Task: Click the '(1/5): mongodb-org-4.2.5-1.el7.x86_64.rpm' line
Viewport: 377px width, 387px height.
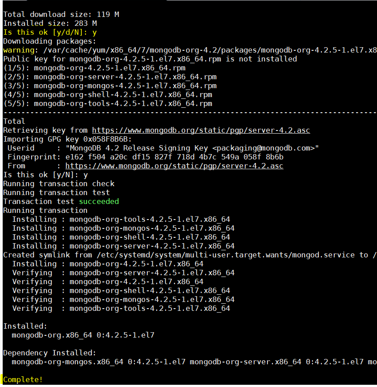Action: coord(94,68)
